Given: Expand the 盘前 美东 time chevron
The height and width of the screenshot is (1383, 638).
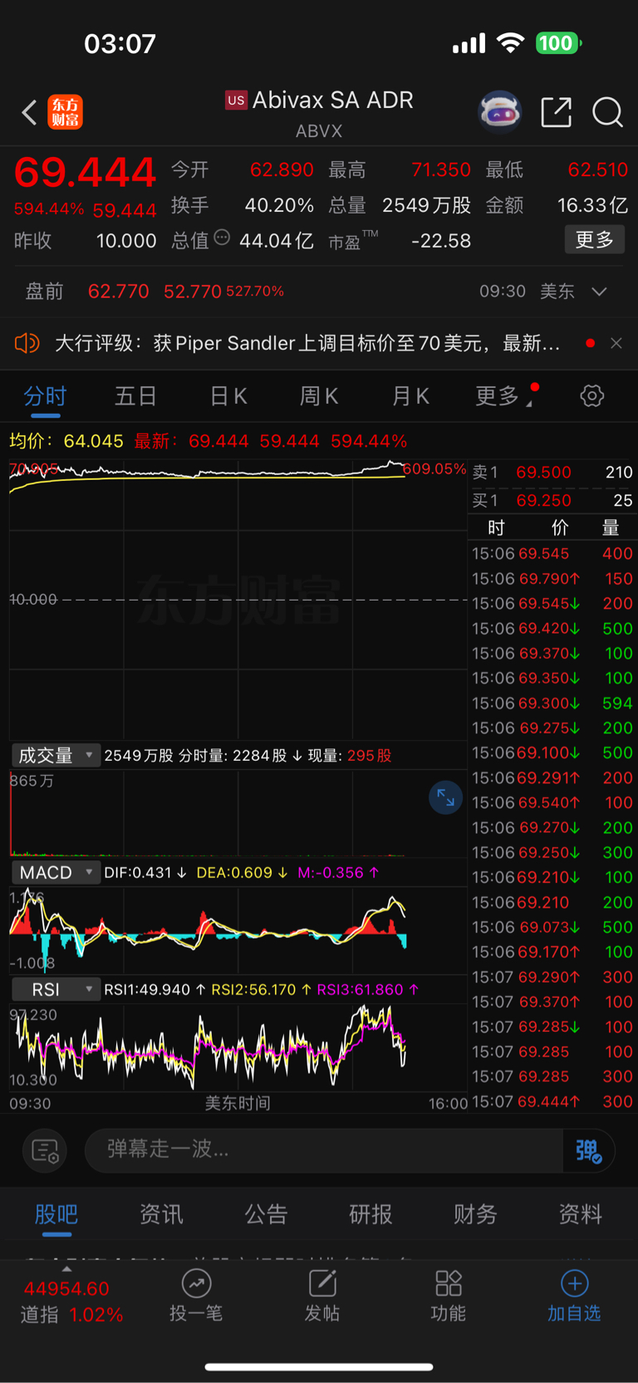Looking at the screenshot, I should pos(599,292).
